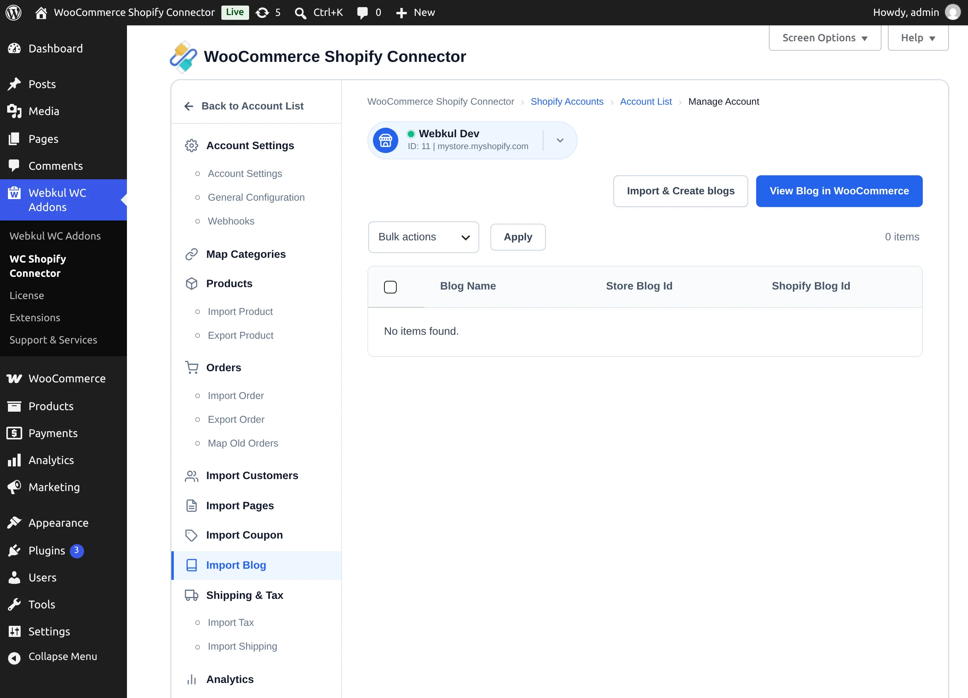Open the Export Product link

[240, 336]
